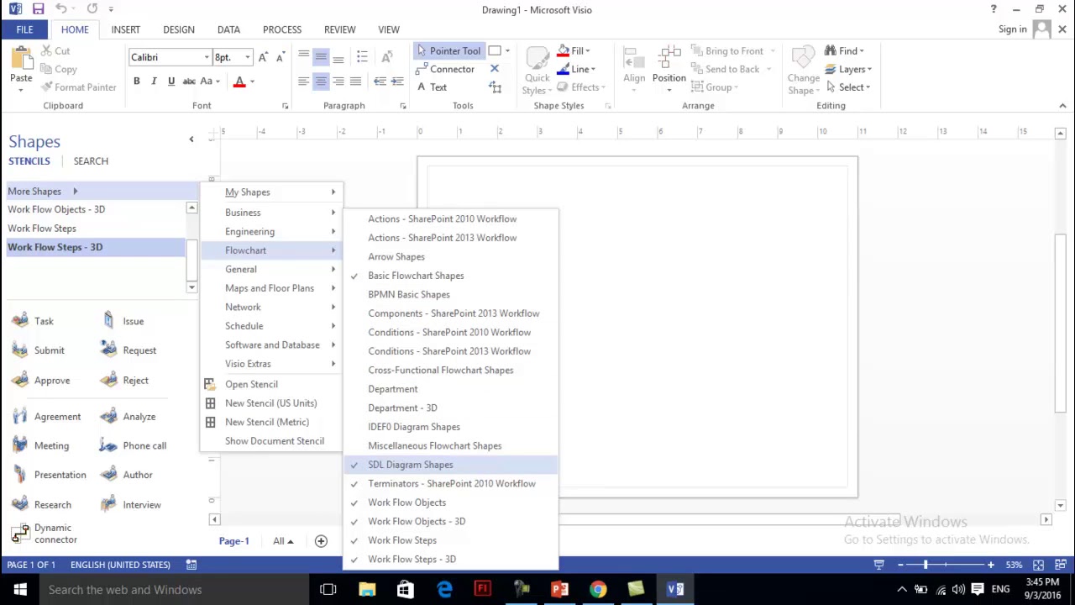Viewport: 1075px width, 605px height.
Task: Select the Connector tool
Action: (446, 70)
